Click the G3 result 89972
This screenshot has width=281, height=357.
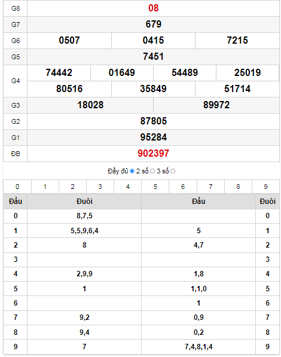(216, 105)
